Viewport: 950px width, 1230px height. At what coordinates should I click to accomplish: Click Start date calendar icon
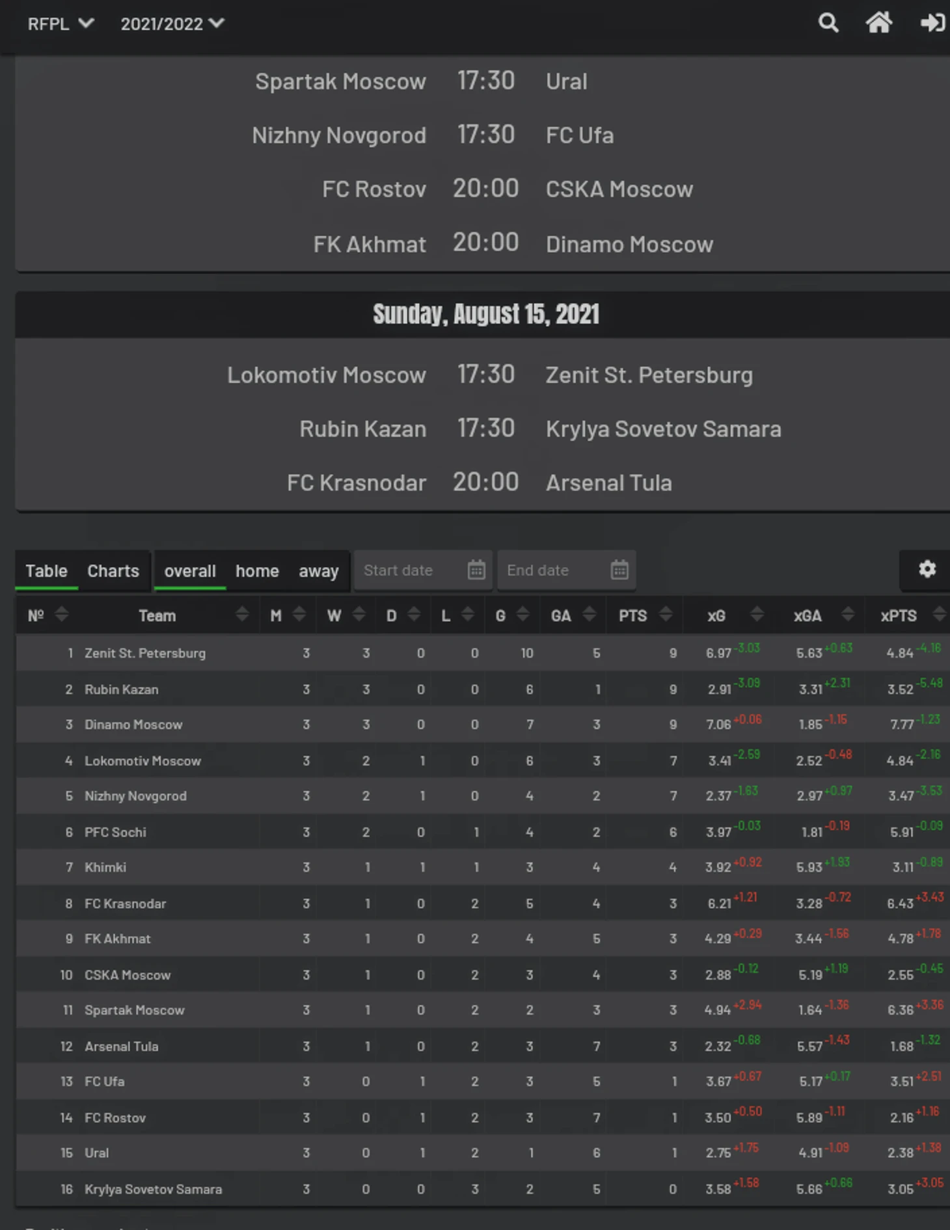click(x=476, y=570)
